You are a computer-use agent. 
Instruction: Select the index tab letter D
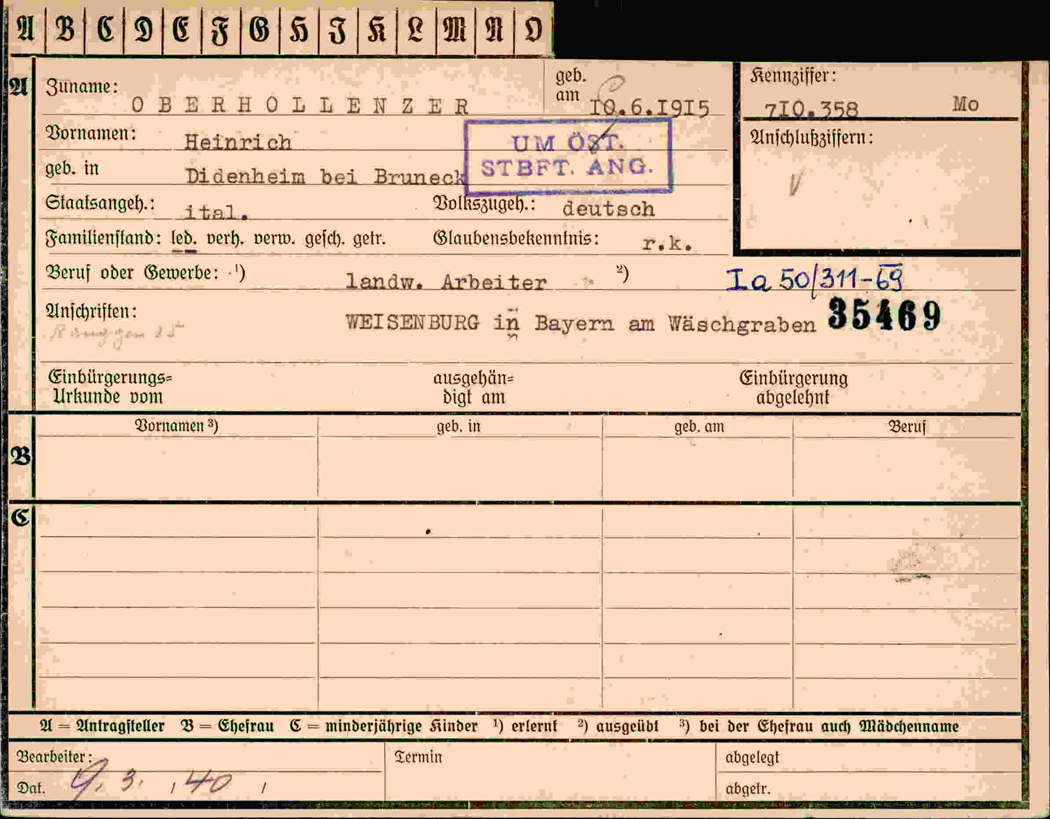tap(143, 30)
